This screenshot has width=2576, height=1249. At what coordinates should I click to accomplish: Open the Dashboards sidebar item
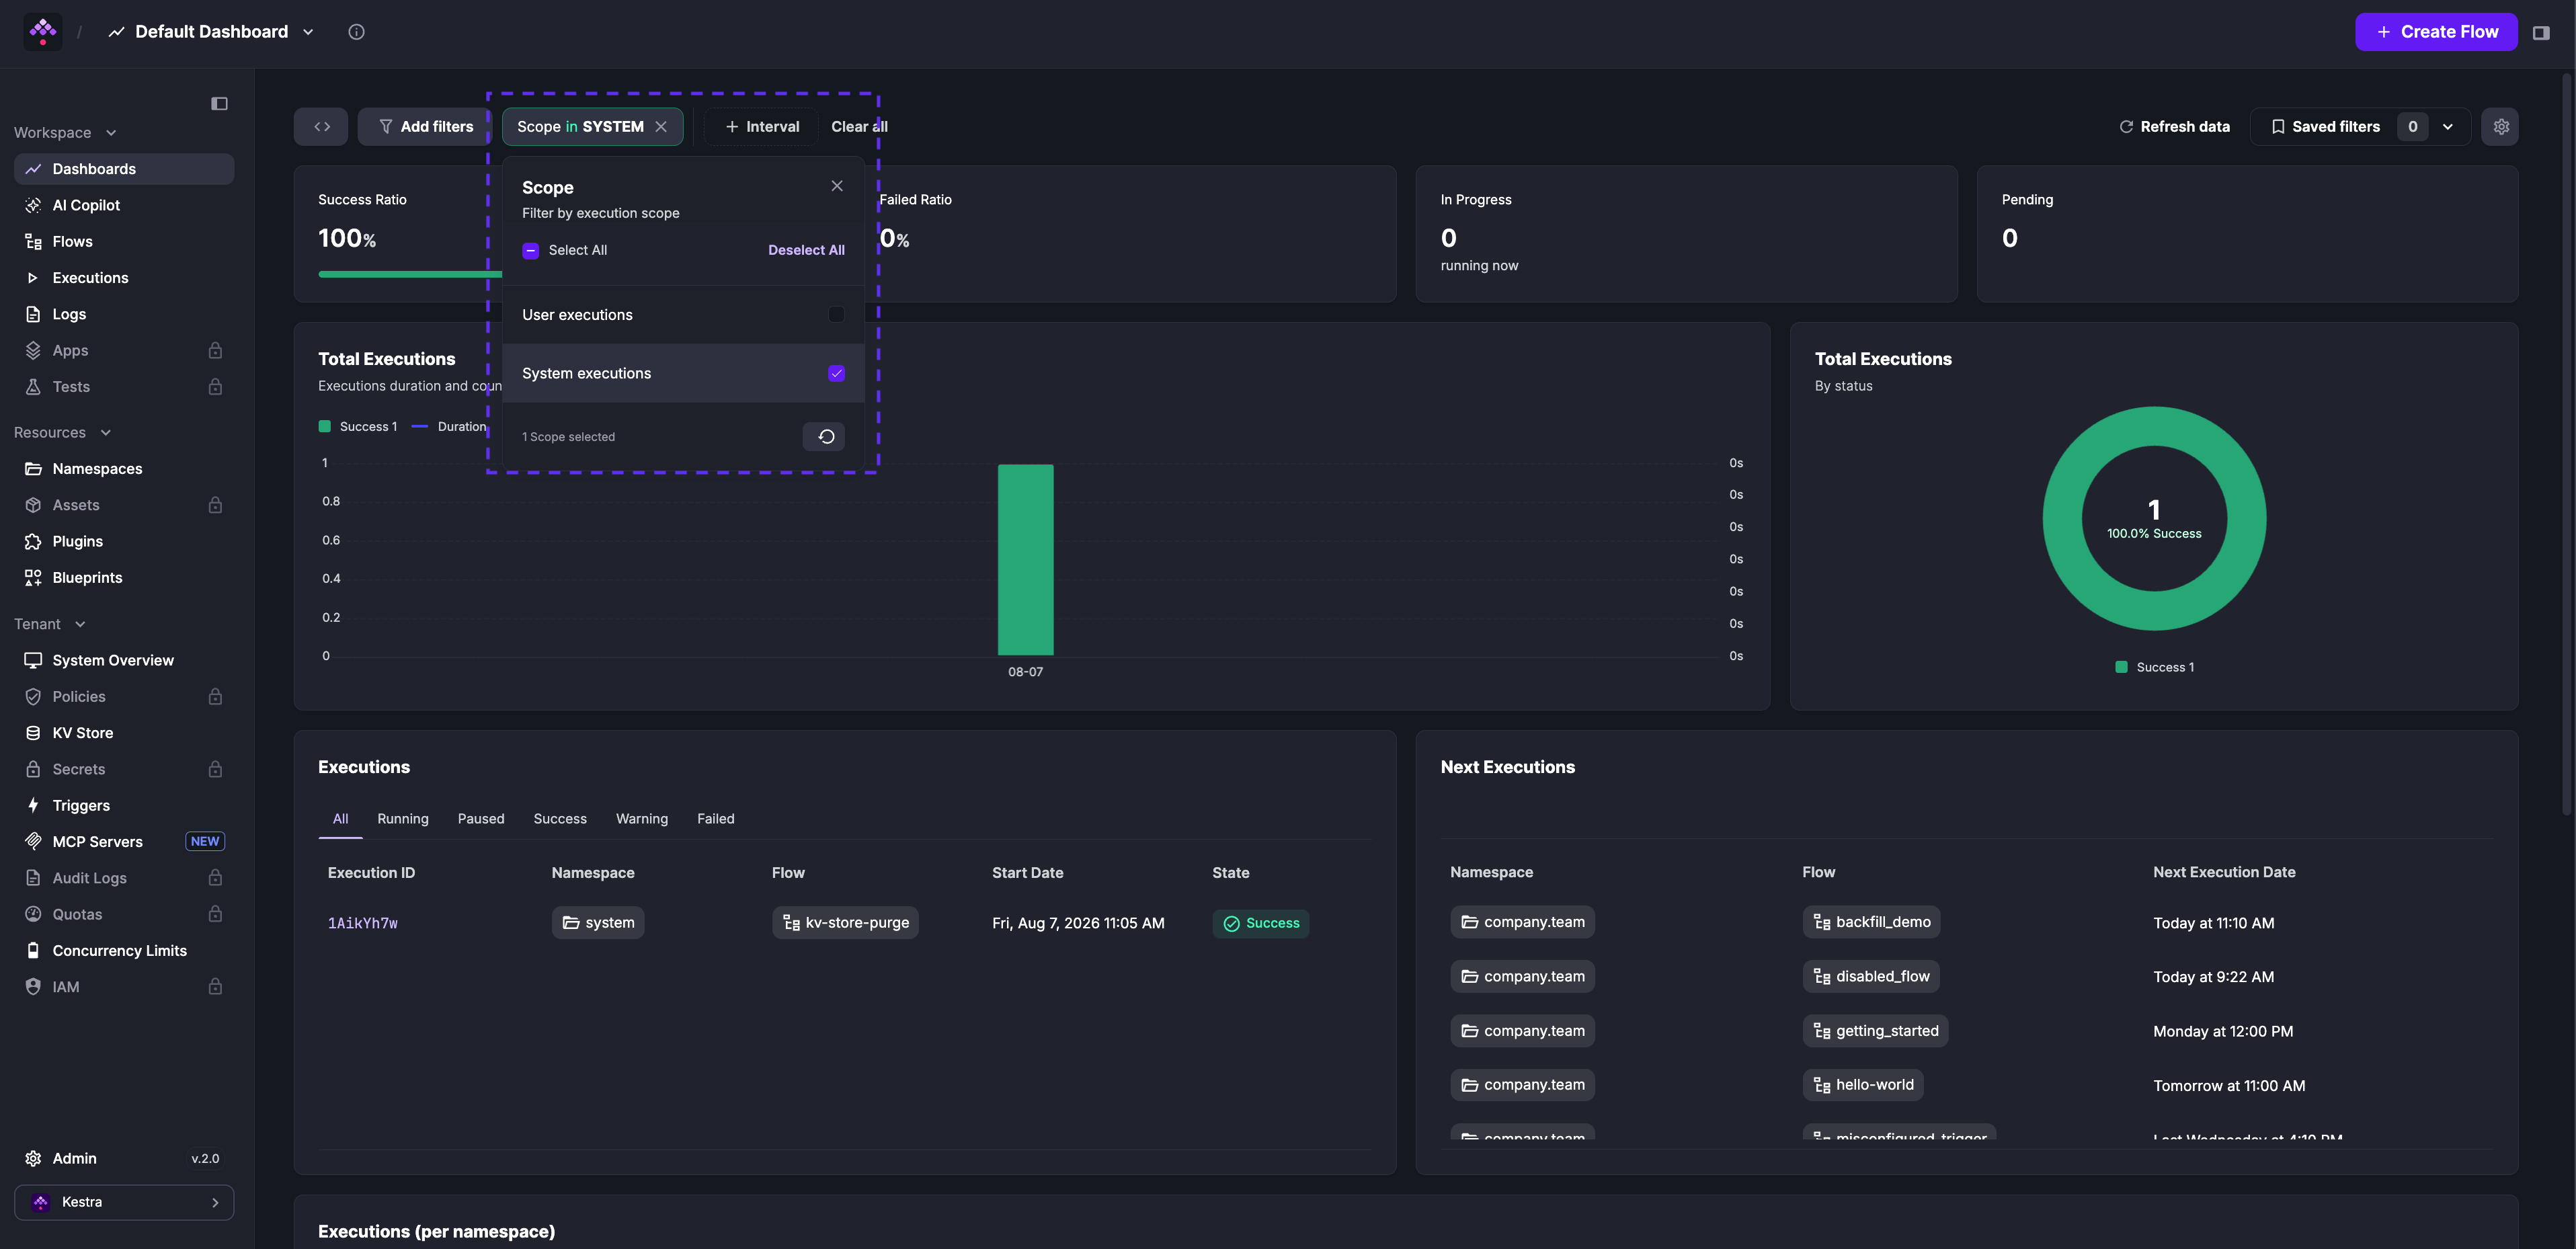[124, 169]
